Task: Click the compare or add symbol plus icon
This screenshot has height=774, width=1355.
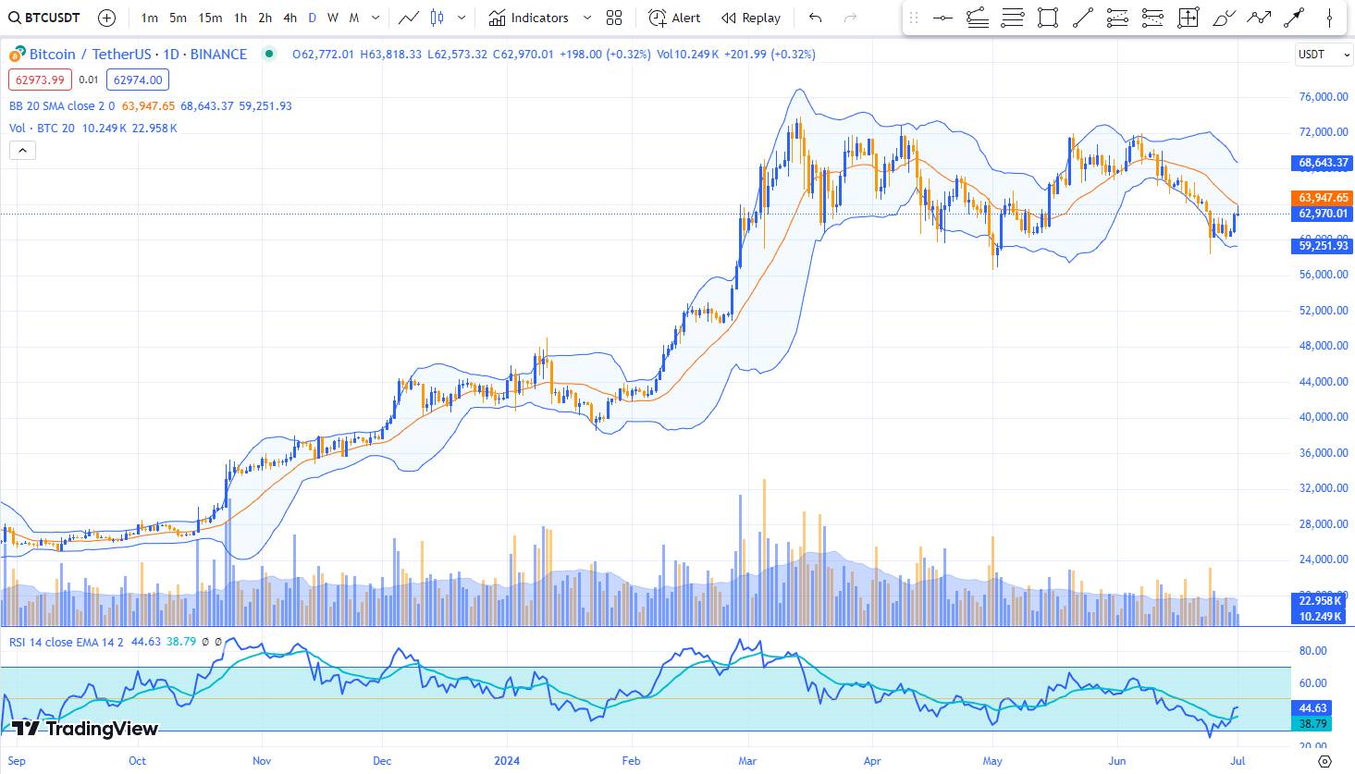Action: (x=106, y=18)
